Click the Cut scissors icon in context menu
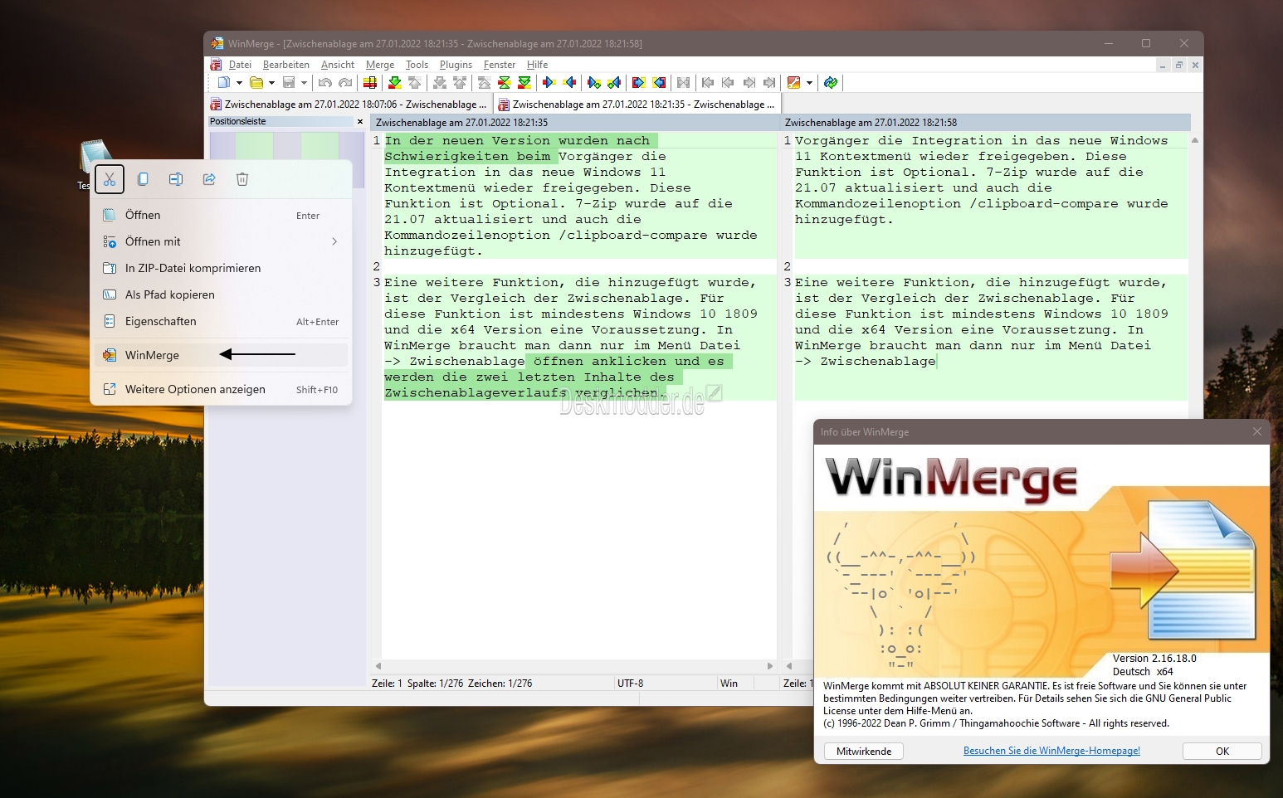Image resolution: width=1283 pixels, height=798 pixels. 110,179
